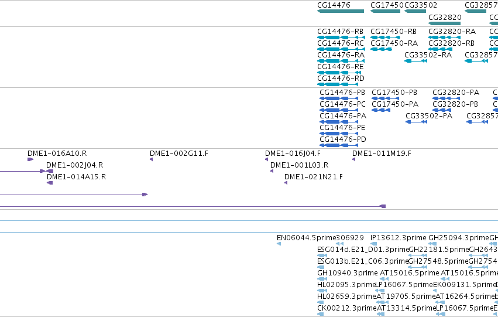Click BAC end DME1-016A10.R label
This screenshot has width=498, height=317.
click(57, 154)
